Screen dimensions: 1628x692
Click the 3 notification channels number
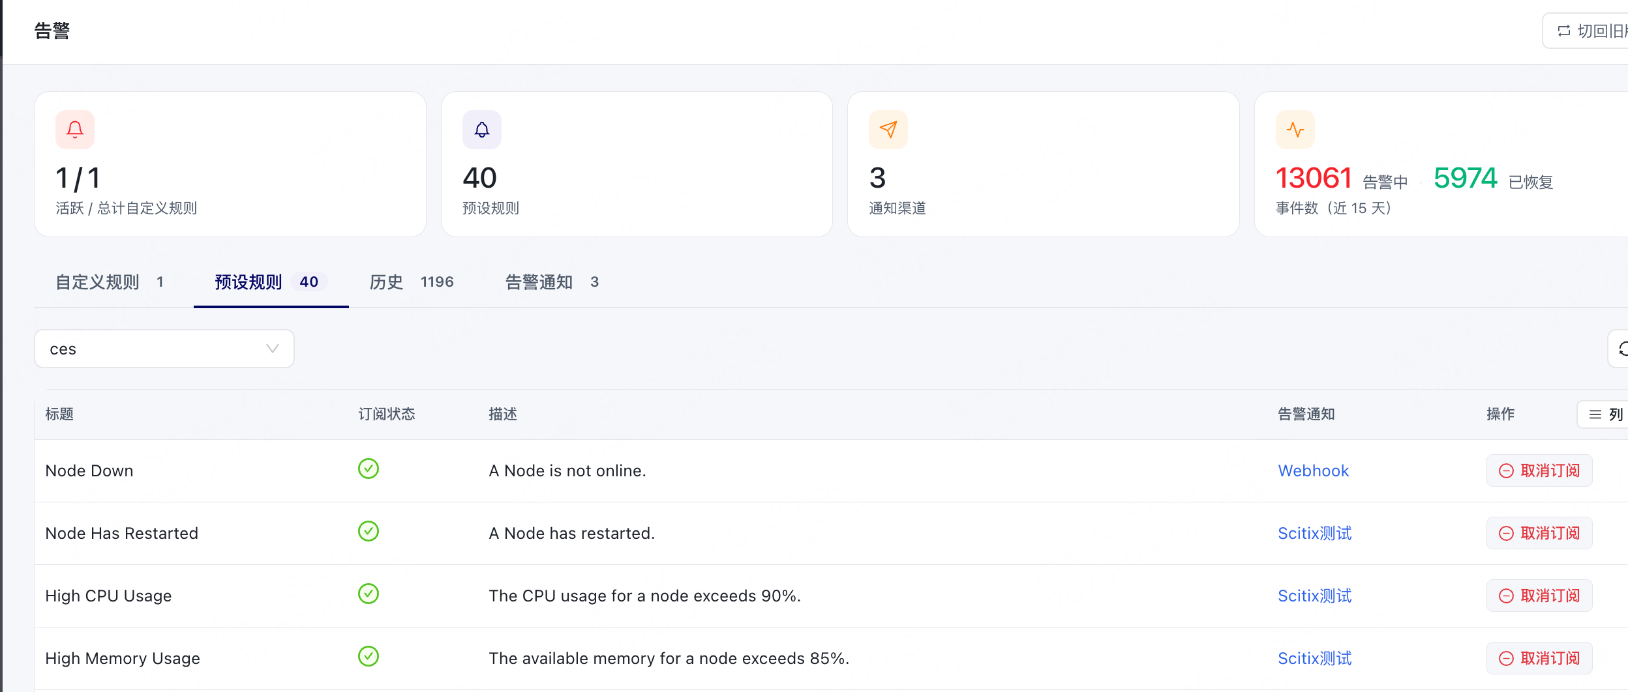pos(878,178)
